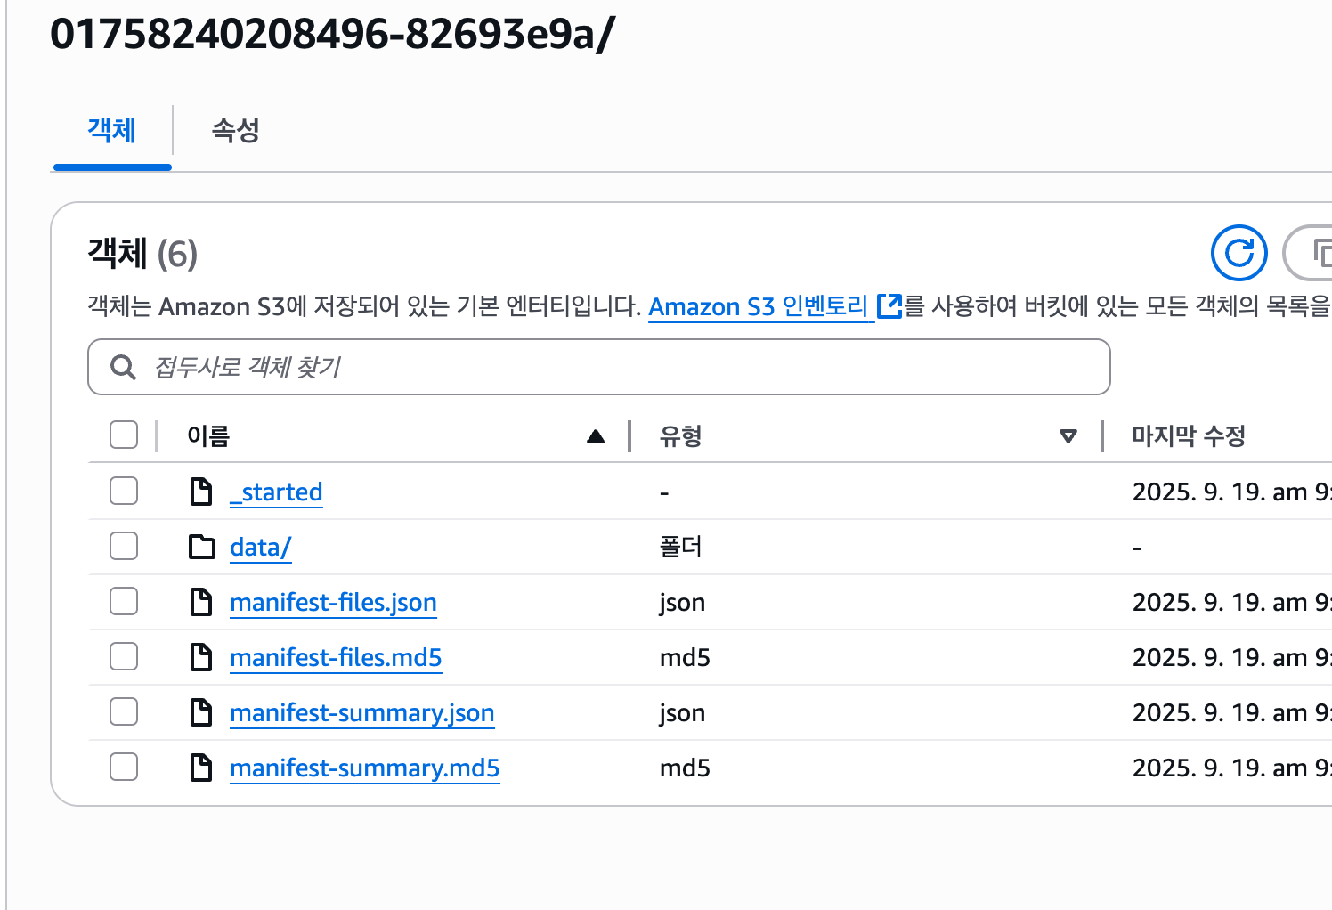Click the folder icon beside data/
Screen dimensions: 1332x910
(x=202, y=547)
